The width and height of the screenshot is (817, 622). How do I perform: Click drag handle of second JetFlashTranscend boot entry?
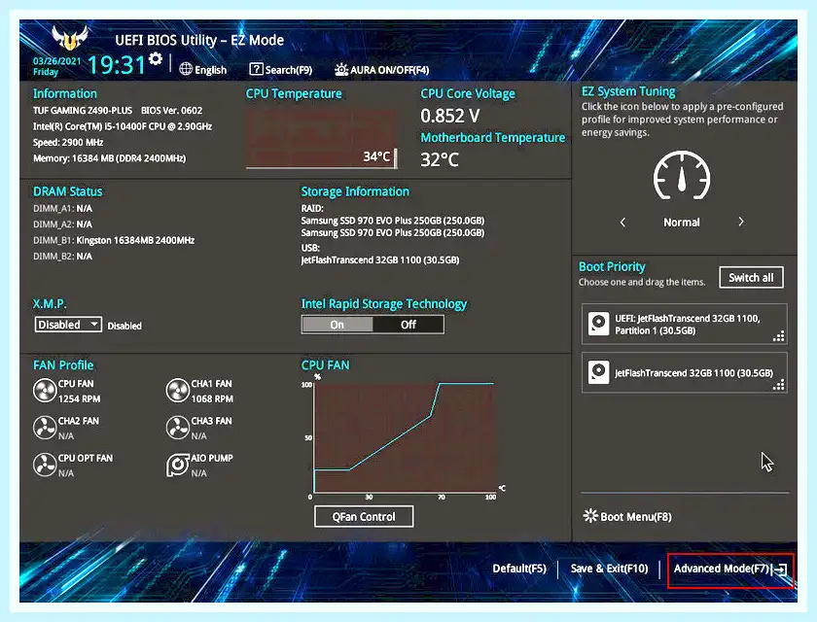[778, 385]
